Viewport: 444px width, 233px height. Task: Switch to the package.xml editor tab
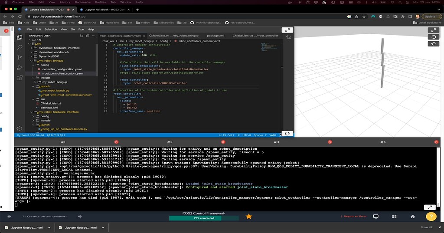[x=215, y=36]
